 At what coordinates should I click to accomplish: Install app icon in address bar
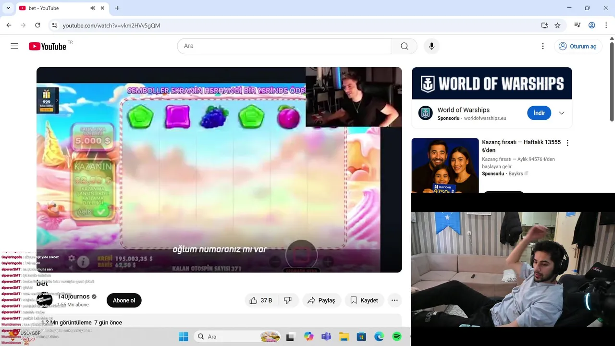(x=544, y=25)
